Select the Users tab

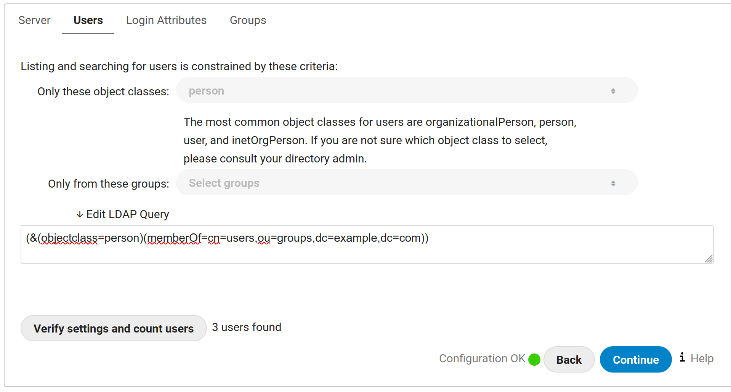pos(88,20)
